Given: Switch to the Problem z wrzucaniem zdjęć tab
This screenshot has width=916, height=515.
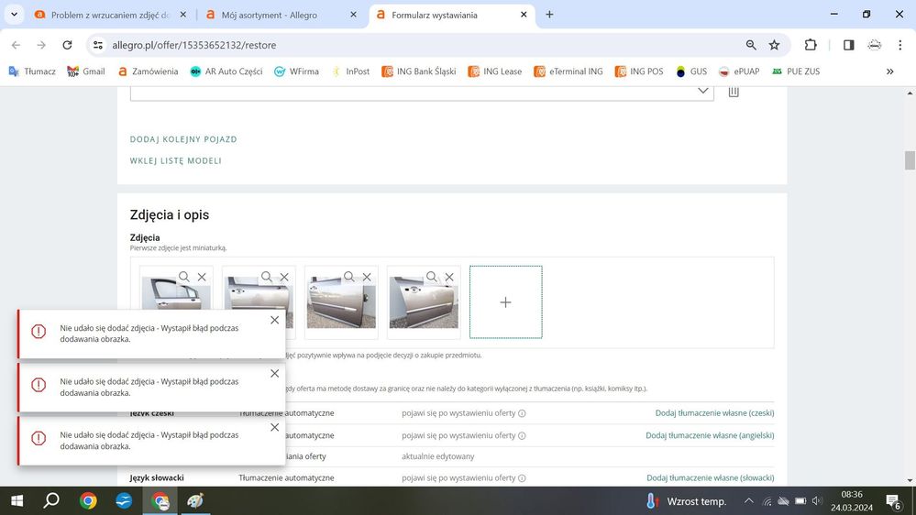Looking at the screenshot, I should (x=104, y=15).
